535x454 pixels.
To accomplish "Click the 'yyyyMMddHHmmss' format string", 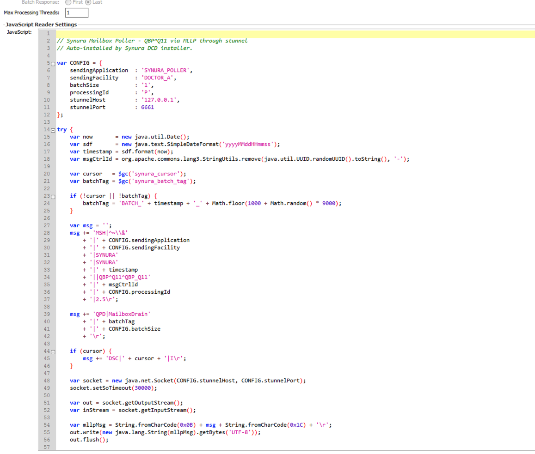I will pyautogui.click(x=248, y=144).
